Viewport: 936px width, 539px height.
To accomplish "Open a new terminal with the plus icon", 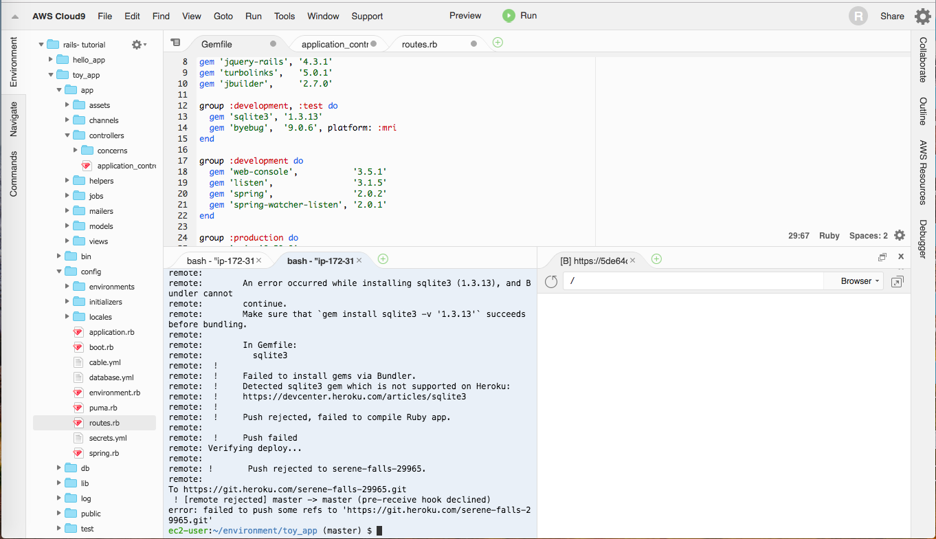I will click(383, 259).
